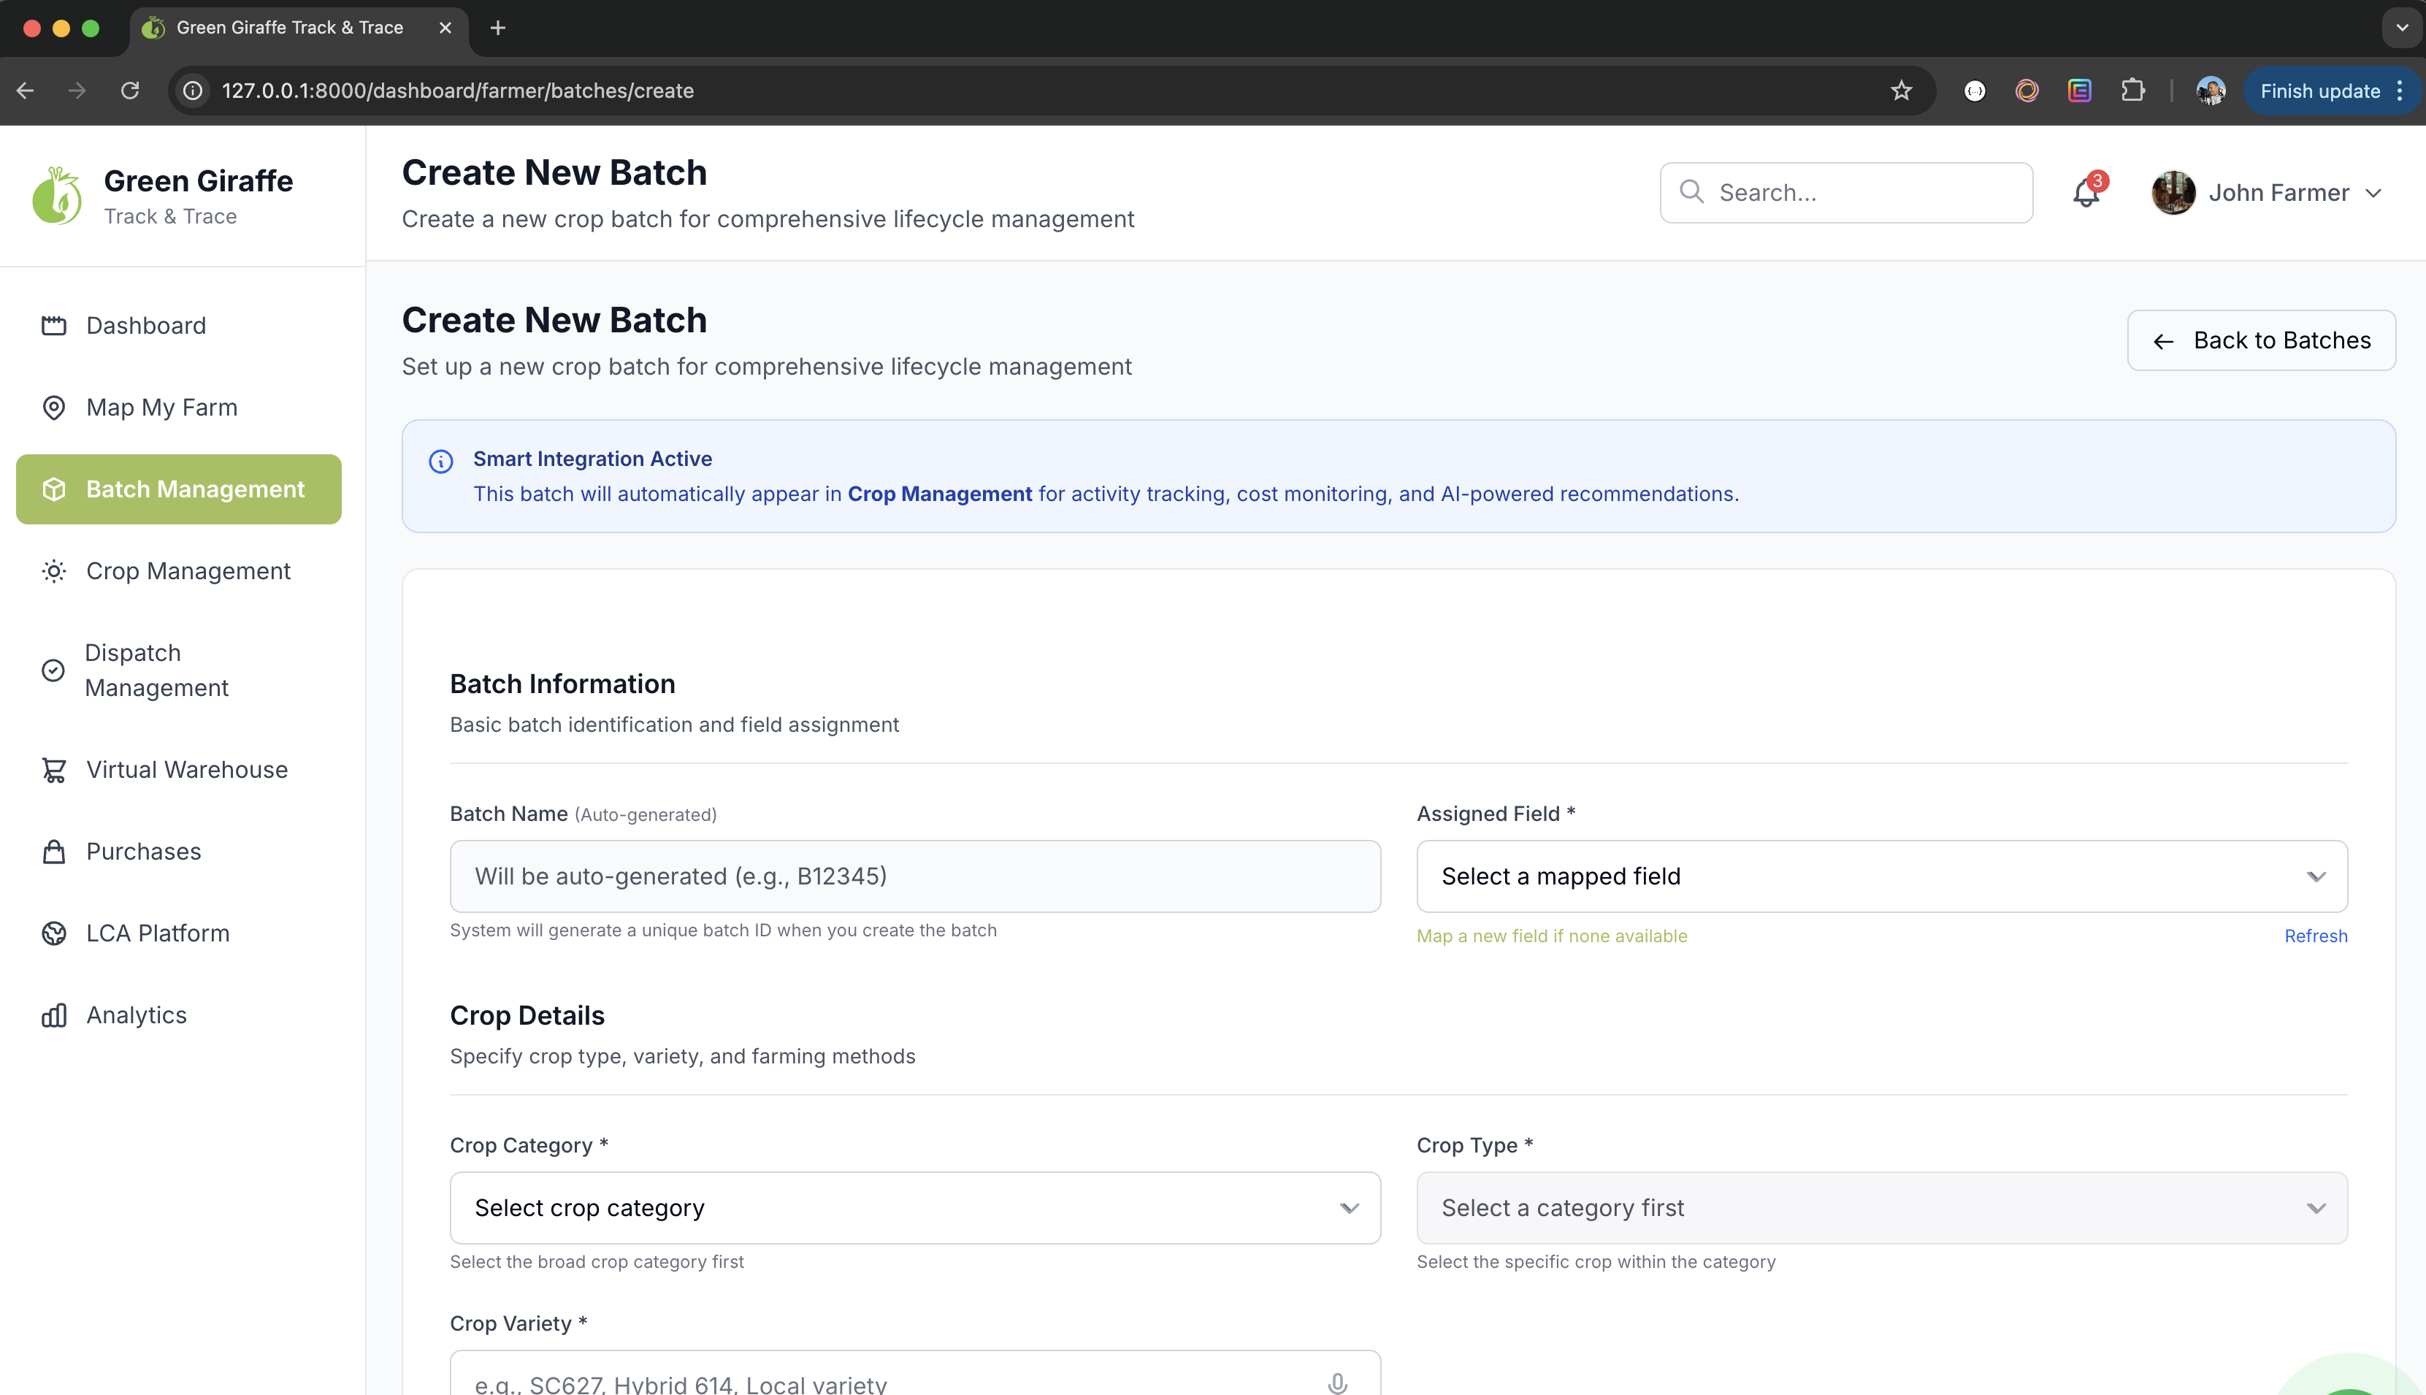2426x1395 pixels.
Task: Go Back to Batches
Action: tap(2261, 340)
